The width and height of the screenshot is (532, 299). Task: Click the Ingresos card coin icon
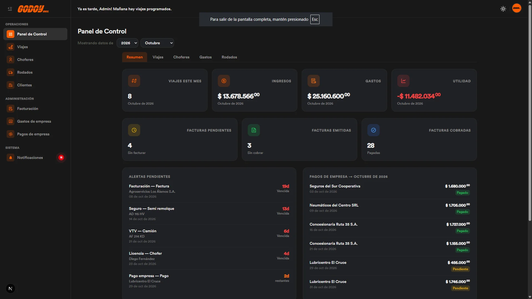224,81
